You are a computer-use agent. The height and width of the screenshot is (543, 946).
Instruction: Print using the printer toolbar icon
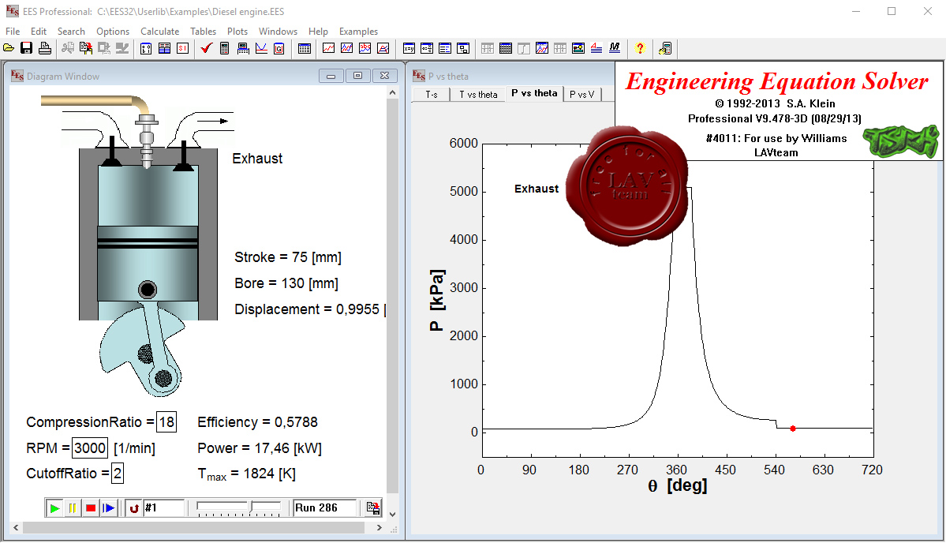click(45, 48)
